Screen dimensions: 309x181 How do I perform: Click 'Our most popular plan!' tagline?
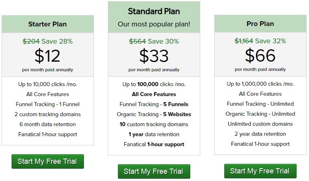pos(154,24)
